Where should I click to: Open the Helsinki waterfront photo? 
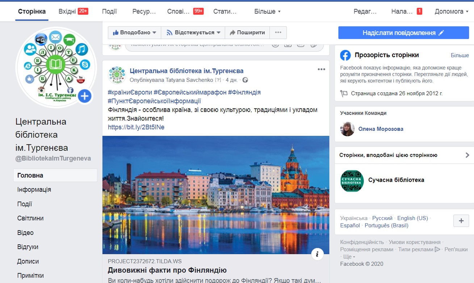(x=216, y=195)
